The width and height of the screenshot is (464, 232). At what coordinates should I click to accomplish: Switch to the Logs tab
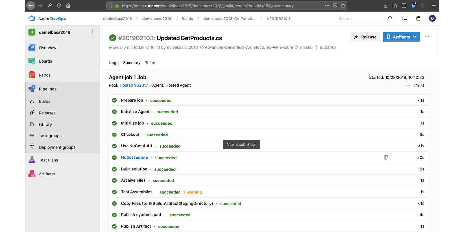(x=114, y=63)
